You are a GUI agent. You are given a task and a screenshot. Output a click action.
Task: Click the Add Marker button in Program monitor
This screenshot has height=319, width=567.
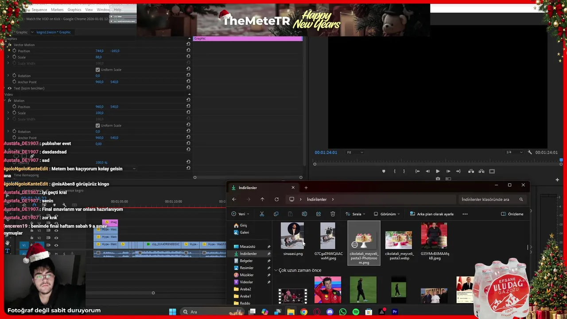384,171
